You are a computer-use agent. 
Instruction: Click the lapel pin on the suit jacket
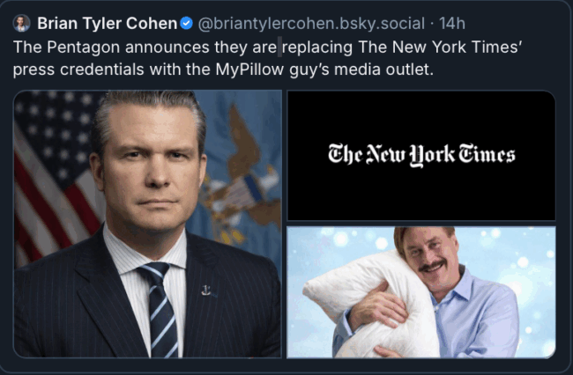click(204, 288)
